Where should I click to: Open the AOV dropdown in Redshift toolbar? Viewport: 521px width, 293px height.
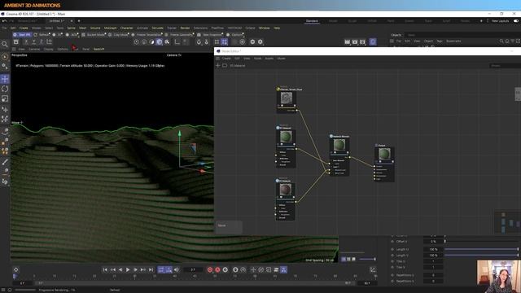click(x=72, y=34)
